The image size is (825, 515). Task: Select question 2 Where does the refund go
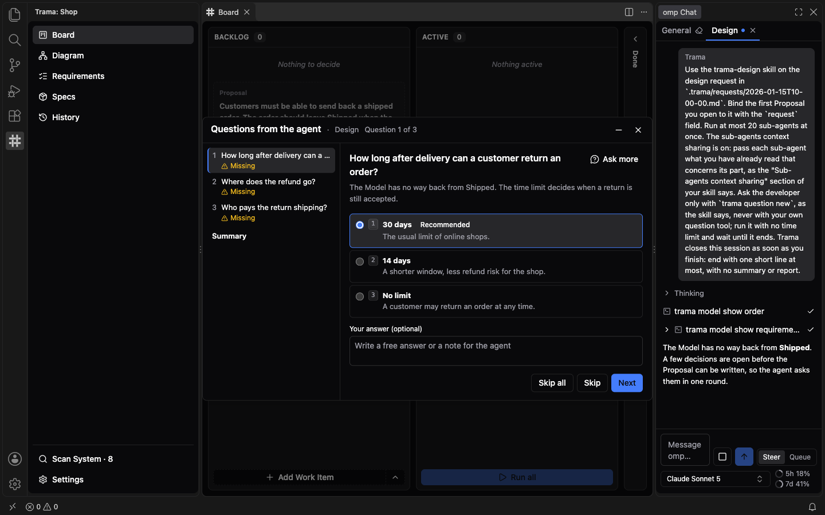click(x=271, y=187)
